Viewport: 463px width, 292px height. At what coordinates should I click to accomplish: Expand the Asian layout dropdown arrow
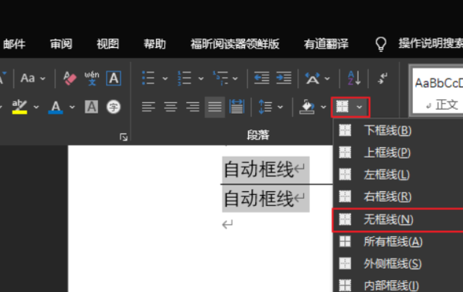point(327,78)
